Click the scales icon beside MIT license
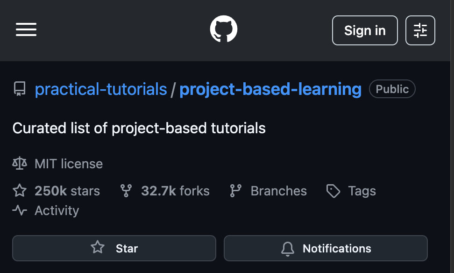Screen dimensions: 454x273 coord(20,164)
